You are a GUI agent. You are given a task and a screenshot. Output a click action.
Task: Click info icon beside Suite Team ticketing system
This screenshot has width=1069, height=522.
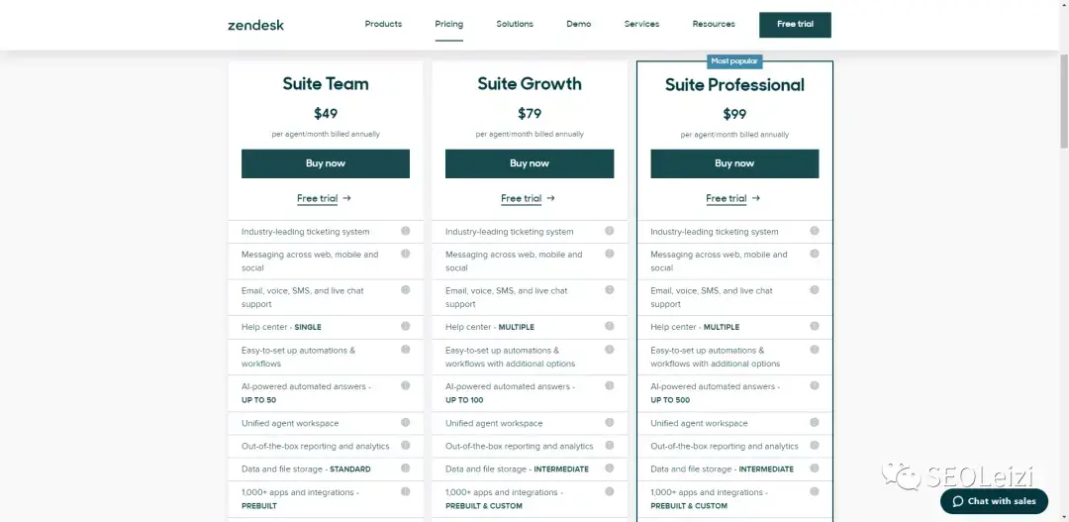point(406,231)
